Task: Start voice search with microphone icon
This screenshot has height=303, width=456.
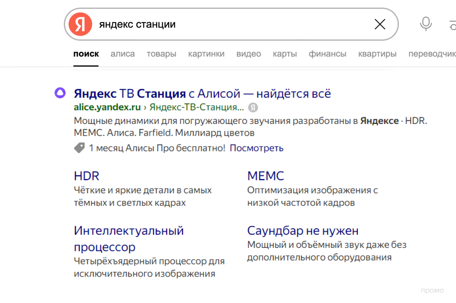Action: click(x=426, y=24)
